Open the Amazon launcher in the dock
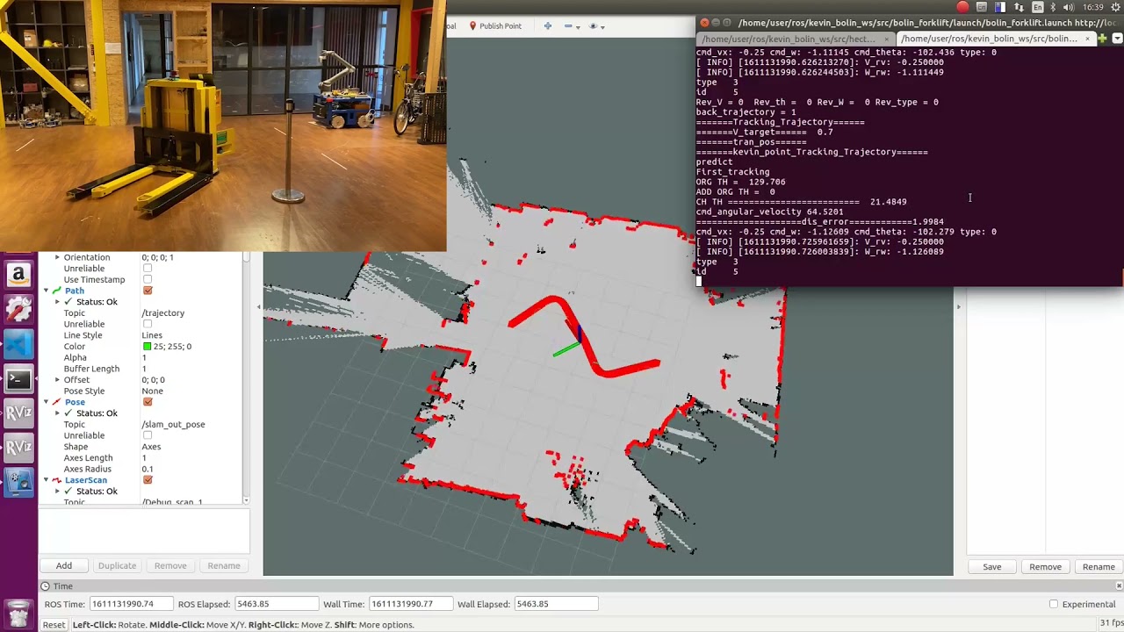Viewport: 1124px width, 632px height. (18, 275)
